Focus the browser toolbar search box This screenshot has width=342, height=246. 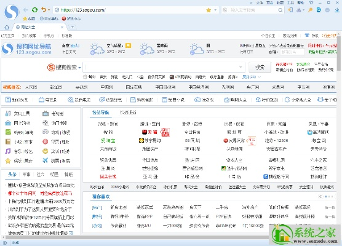click(x=253, y=10)
